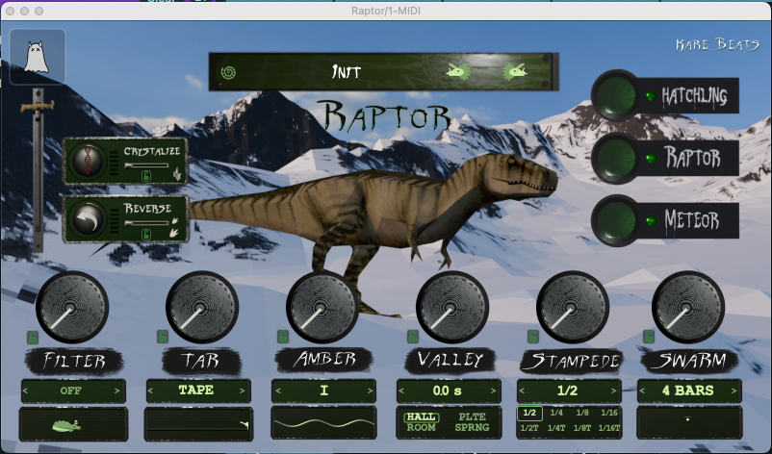Select the ROOM reverb type
Image resolution: width=772 pixels, height=454 pixels.
[x=421, y=427]
